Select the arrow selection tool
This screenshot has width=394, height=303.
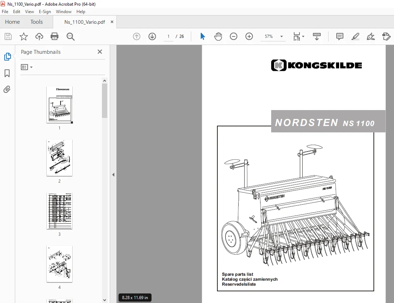coord(202,36)
